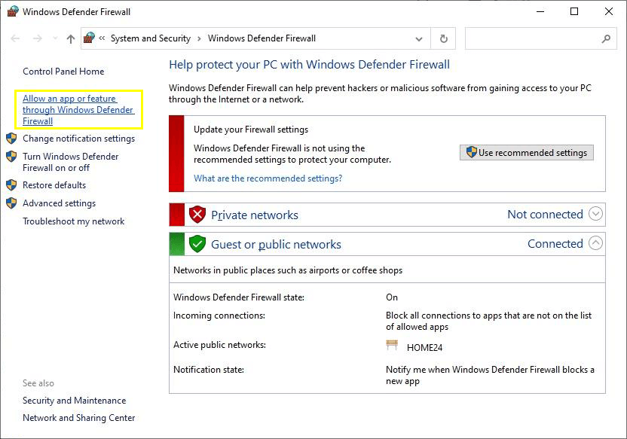Click the Change notification settings shield icon
Image resolution: width=627 pixels, height=439 pixels.
coord(11,138)
